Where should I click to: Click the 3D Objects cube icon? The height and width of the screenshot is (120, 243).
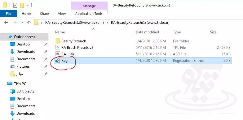pos(12,91)
